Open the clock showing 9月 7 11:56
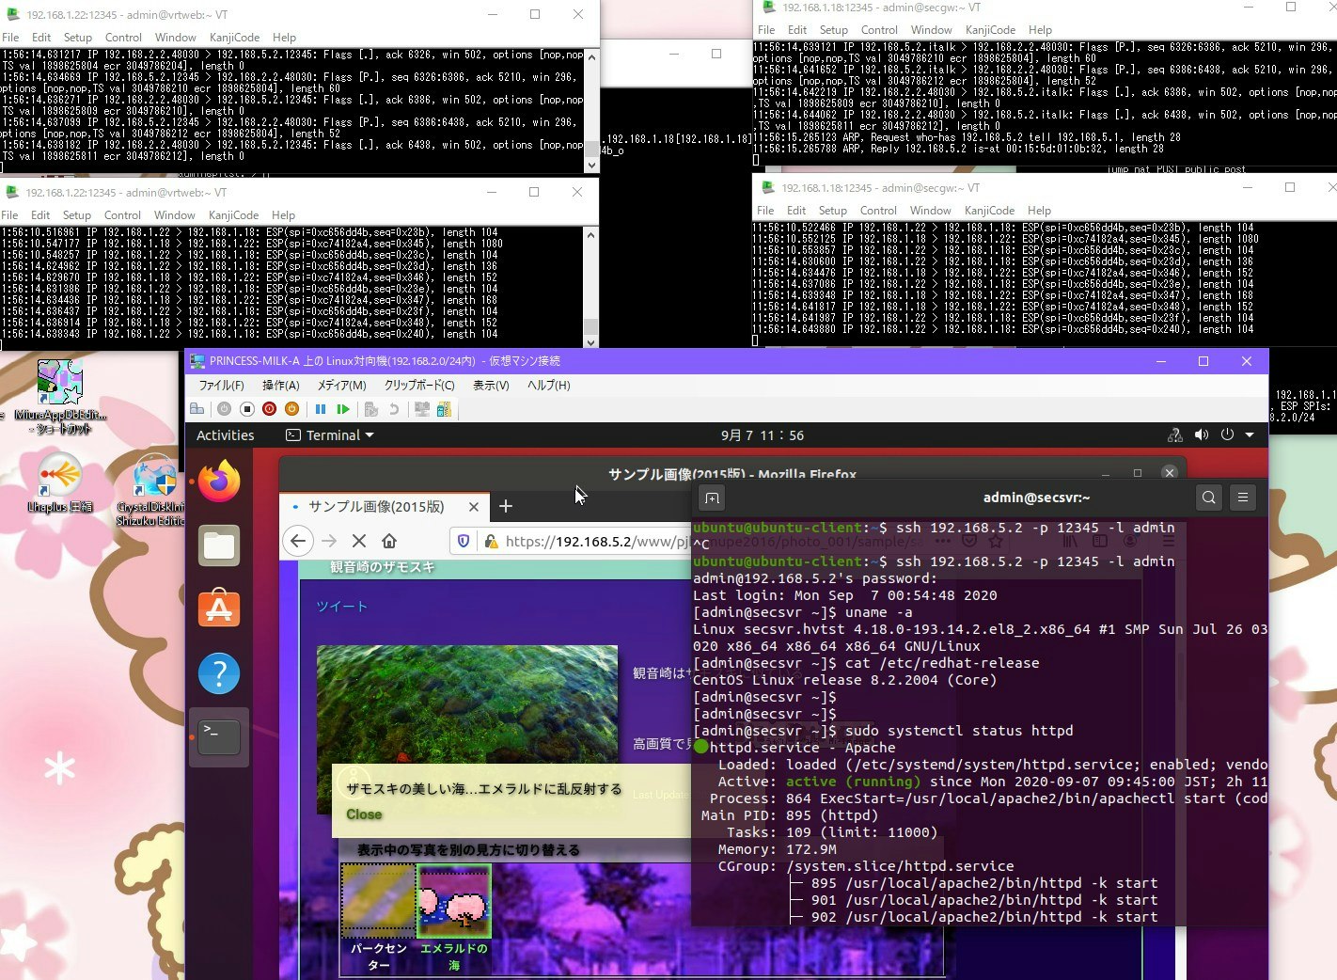The width and height of the screenshot is (1337, 980). (x=763, y=435)
